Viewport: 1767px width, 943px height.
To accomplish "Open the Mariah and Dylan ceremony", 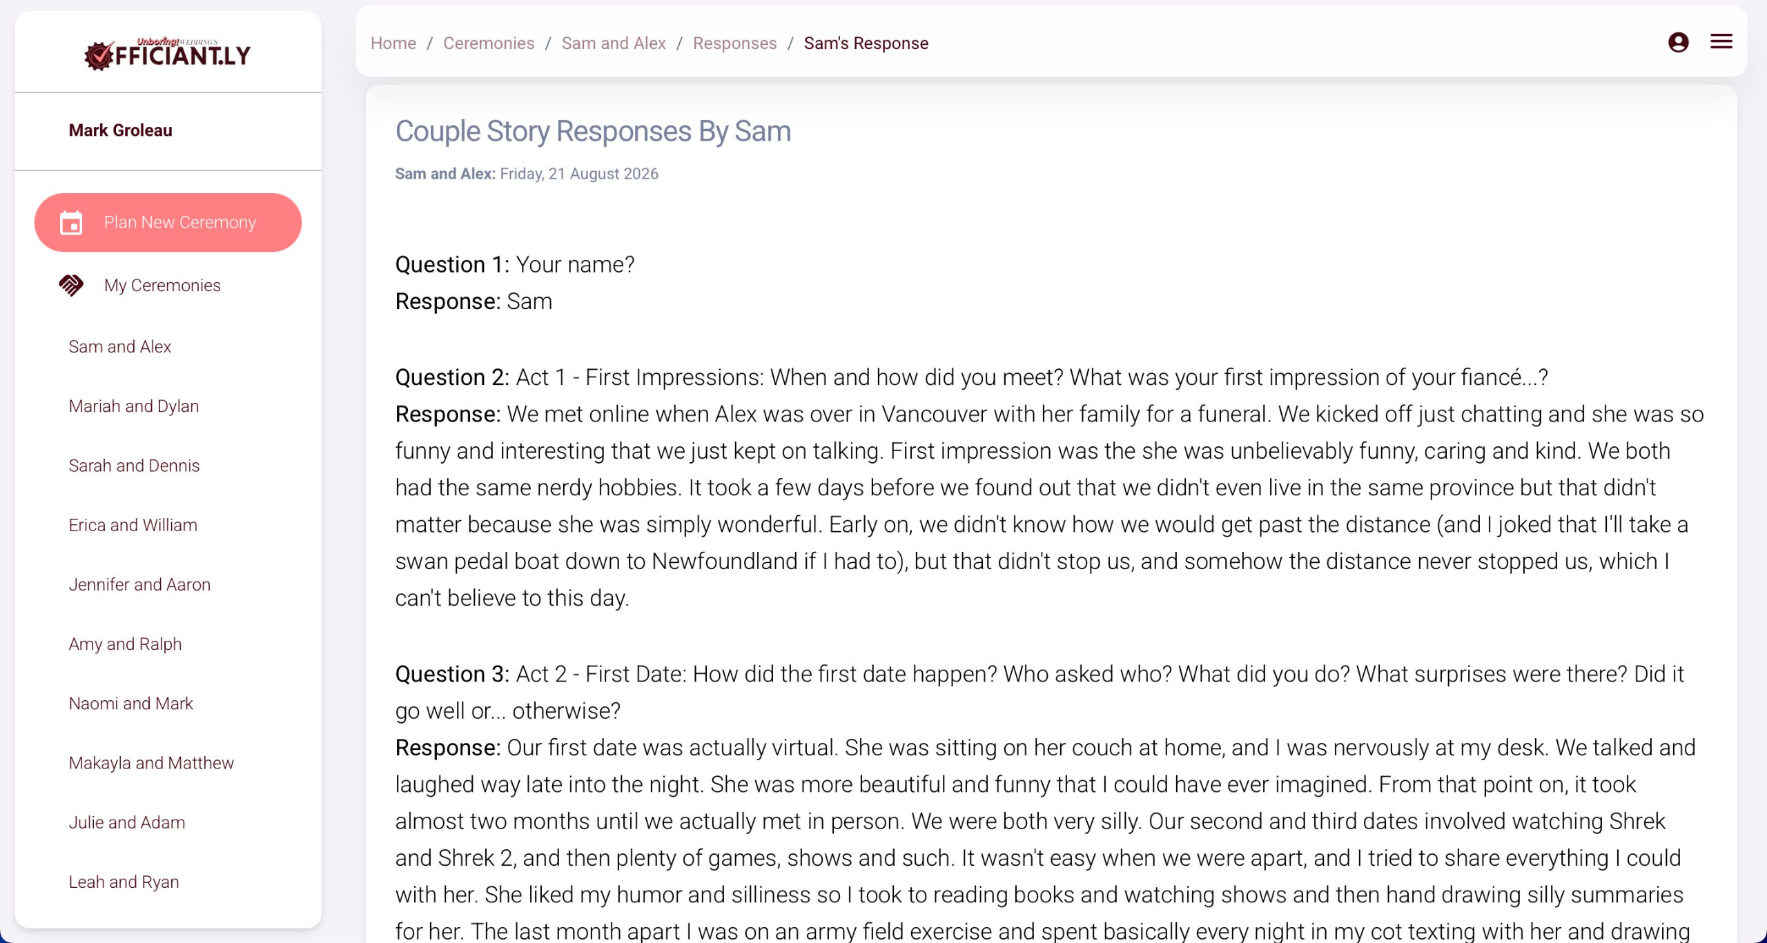I will (x=133, y=406).
